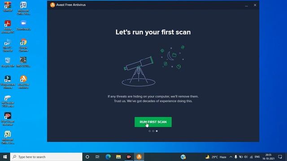The image size is (287, 161).
Task: Minimize the Avast Free Antivirus window
Action: coord(246,5)
